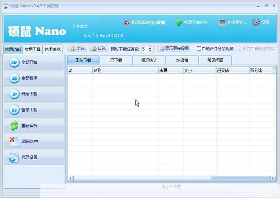Open settings gear icon 设置
The width and height of the screenshot is (280, 198).
[256, 23]
